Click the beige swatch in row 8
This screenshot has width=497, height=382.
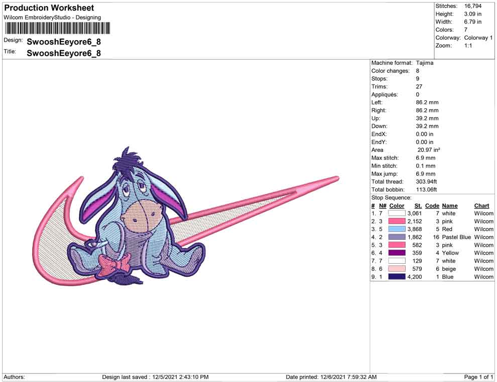click(x=397, y=269)
